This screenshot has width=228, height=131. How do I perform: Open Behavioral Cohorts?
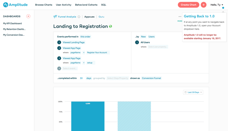point(86,5)
